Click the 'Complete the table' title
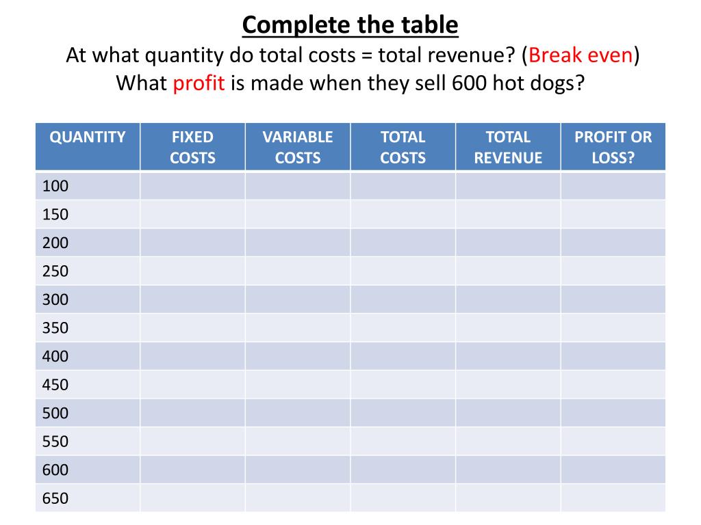 point(350,25)
